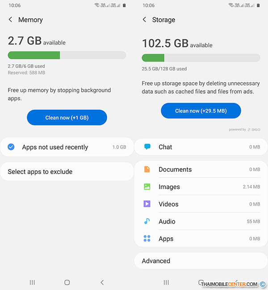Screen dimensions: 268x290
Task: Tap navigation back arrow at bottom left screen
Action: pyautogui.click(x=102, y=282)
